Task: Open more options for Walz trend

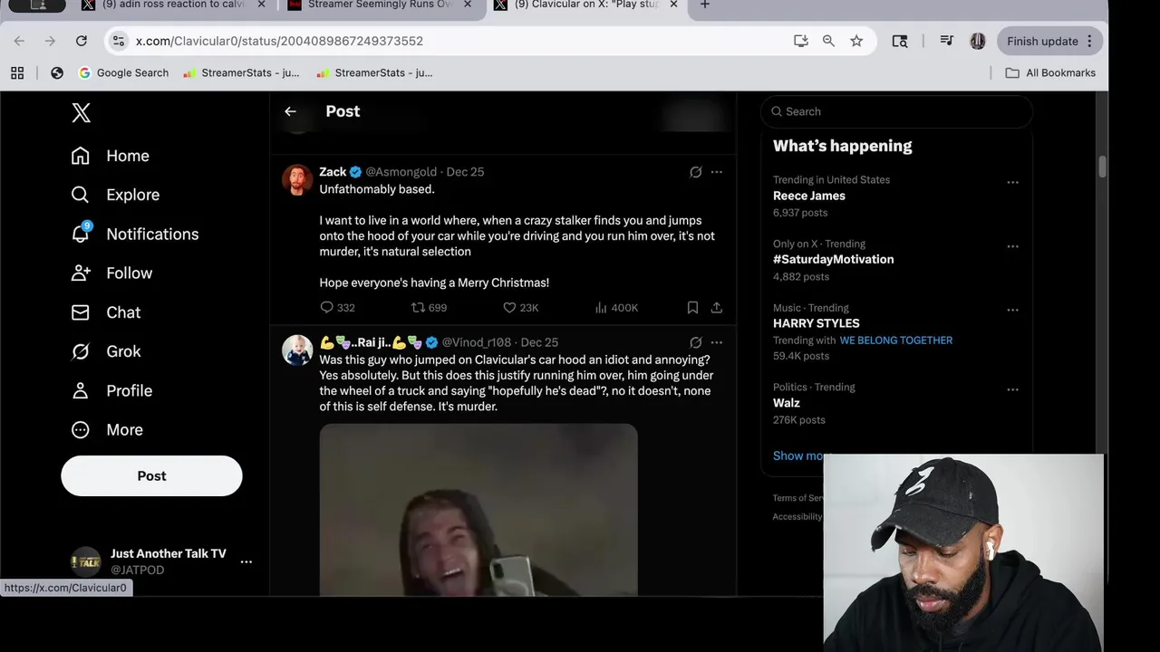Action: tap(1012, 390)
